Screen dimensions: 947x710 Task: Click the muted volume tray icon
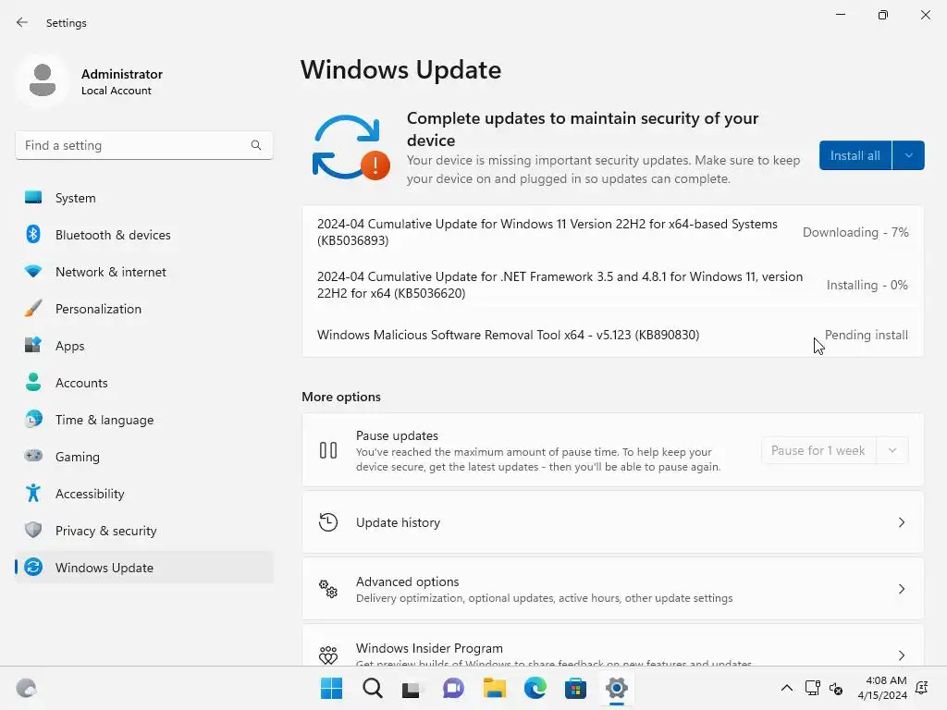click(836, 688)
